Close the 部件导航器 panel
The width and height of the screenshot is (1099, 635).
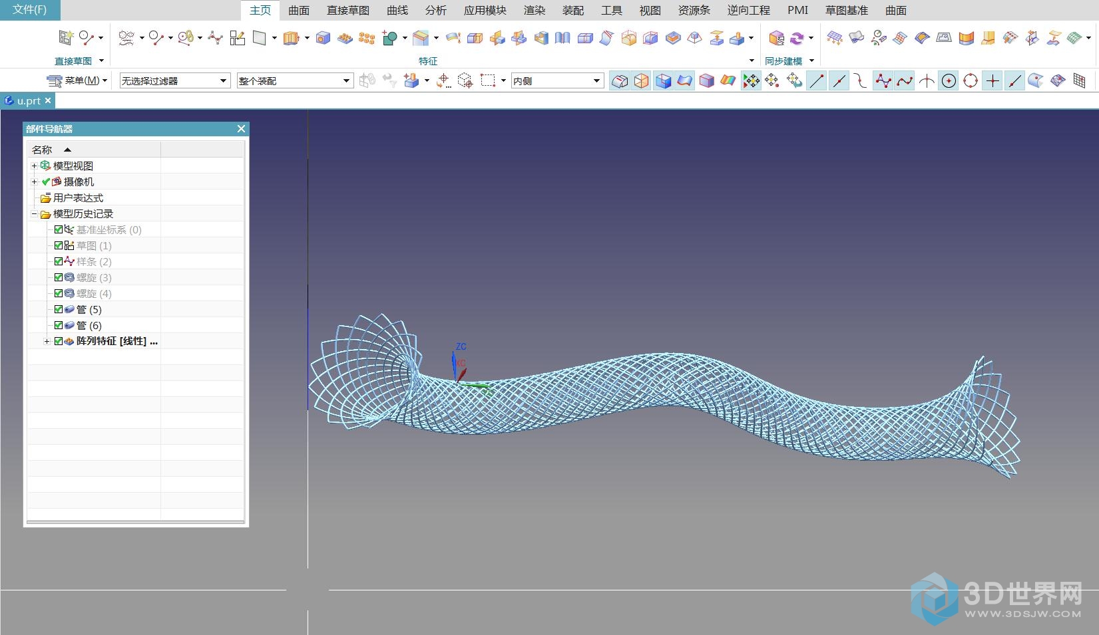click(241, 128)
